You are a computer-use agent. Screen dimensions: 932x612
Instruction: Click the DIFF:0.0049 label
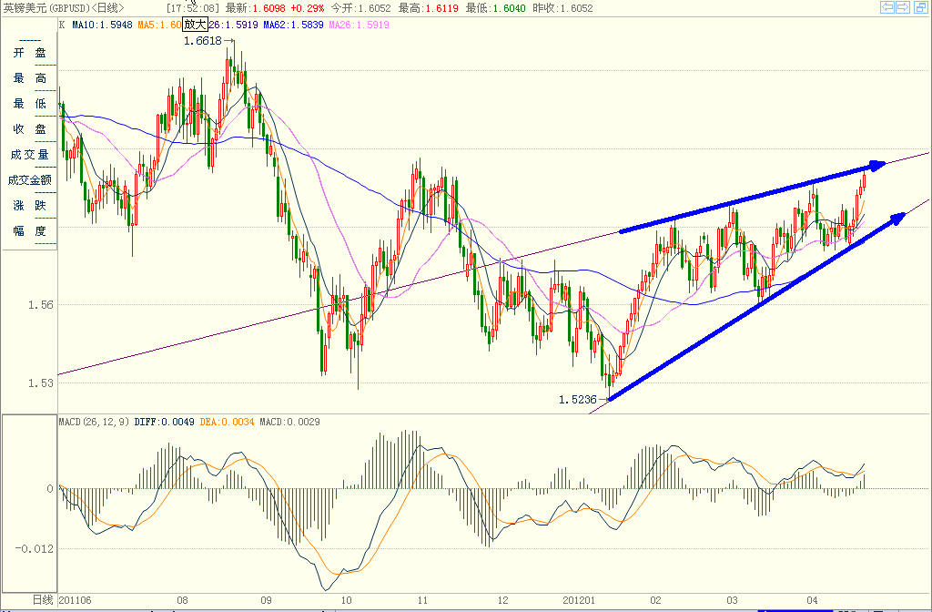pyautogui.click(x=165, y=422)
